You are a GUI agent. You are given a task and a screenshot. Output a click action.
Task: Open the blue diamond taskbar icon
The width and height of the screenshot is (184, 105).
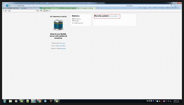[x=45, y=101]
